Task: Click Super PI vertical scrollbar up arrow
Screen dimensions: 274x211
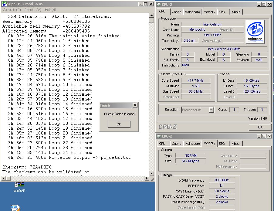Action: pyautogui.click(x=151, y=15)
